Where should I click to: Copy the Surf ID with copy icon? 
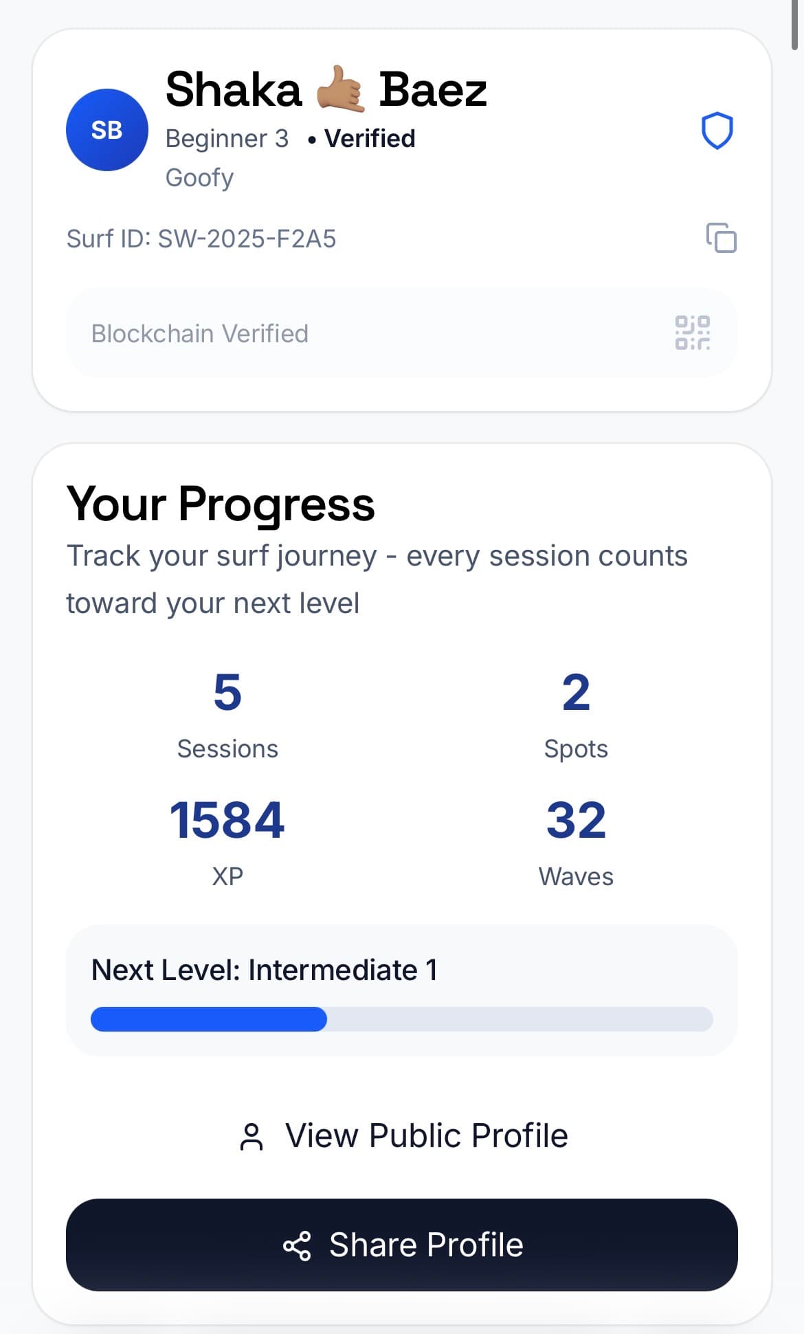pyautogui.click(x=721, y=238)
